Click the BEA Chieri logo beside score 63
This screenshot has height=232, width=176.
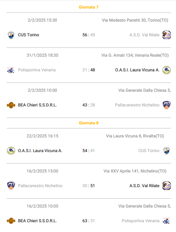11,221
